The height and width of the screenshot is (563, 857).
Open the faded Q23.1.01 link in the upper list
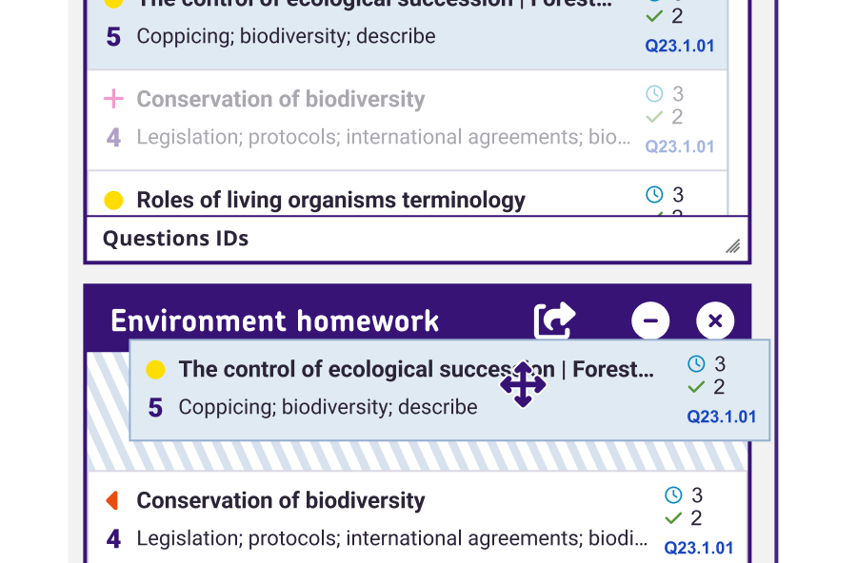tap(680, 146)
